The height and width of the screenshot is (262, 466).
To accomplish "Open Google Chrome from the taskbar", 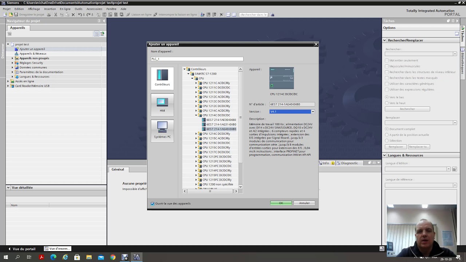I will (x=113, y=257).
